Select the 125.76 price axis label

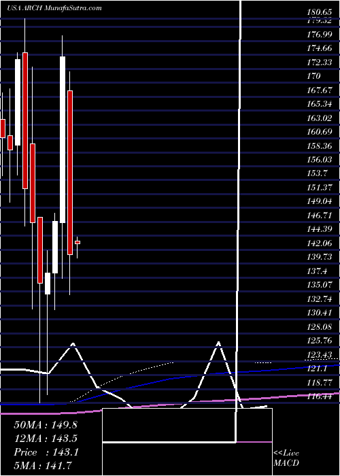point(320,341)
